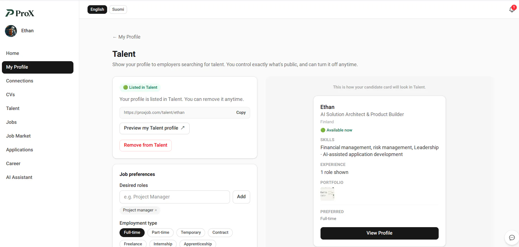Preview my Talent profile

[x=154, y=128]
